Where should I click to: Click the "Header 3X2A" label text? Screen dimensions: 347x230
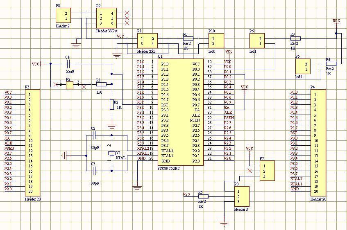107,31
